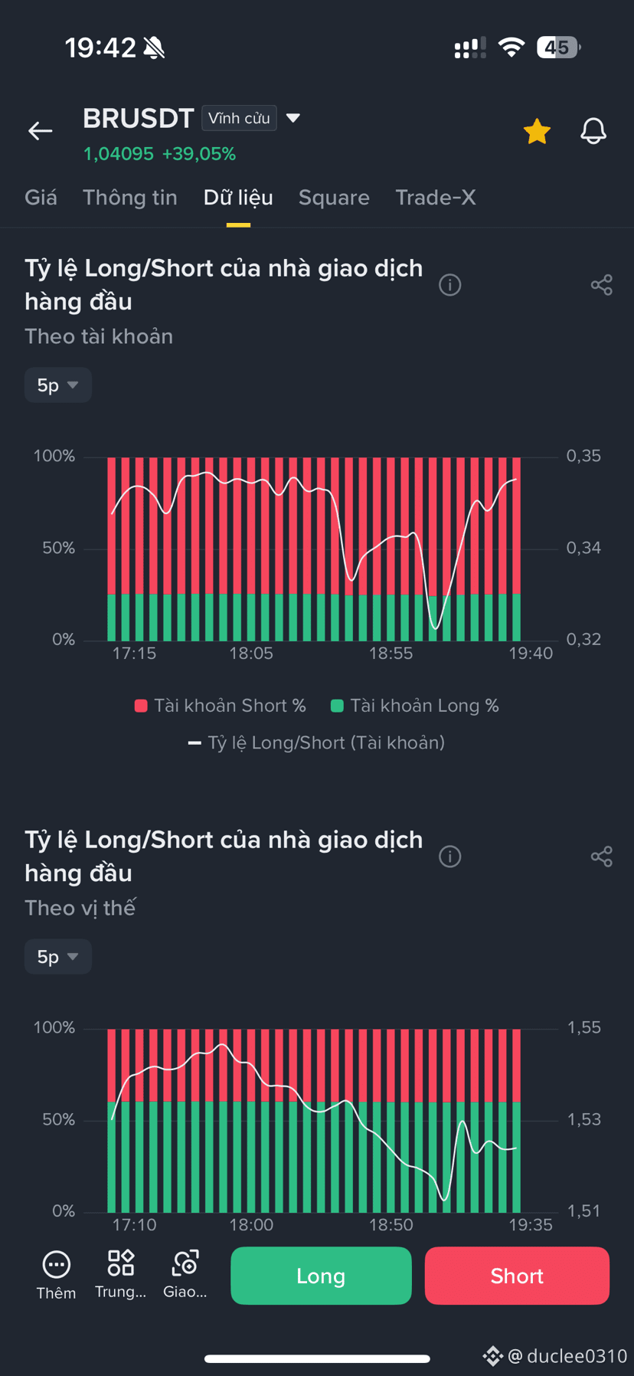The image size is (634, 1376).
Task: Switch to the Square tab
Action: click(334, 198)
